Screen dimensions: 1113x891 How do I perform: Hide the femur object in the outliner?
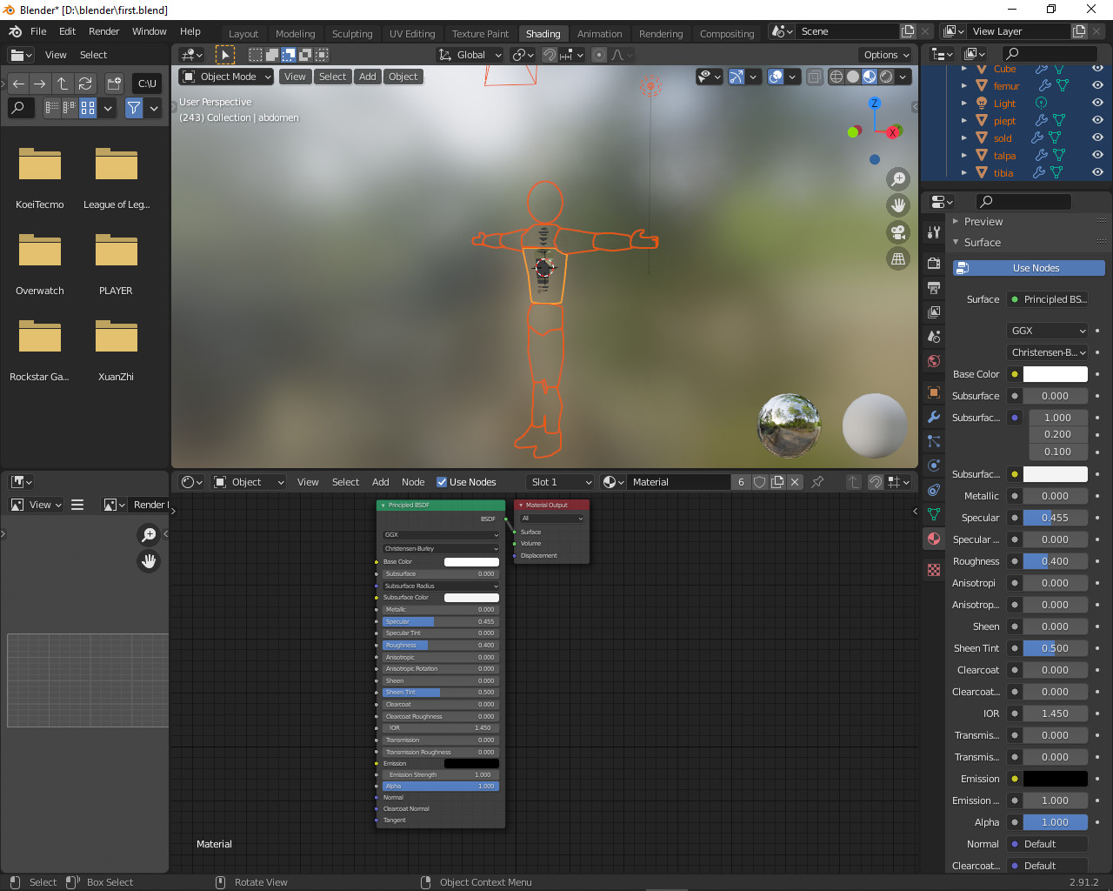click(1097, 85)
